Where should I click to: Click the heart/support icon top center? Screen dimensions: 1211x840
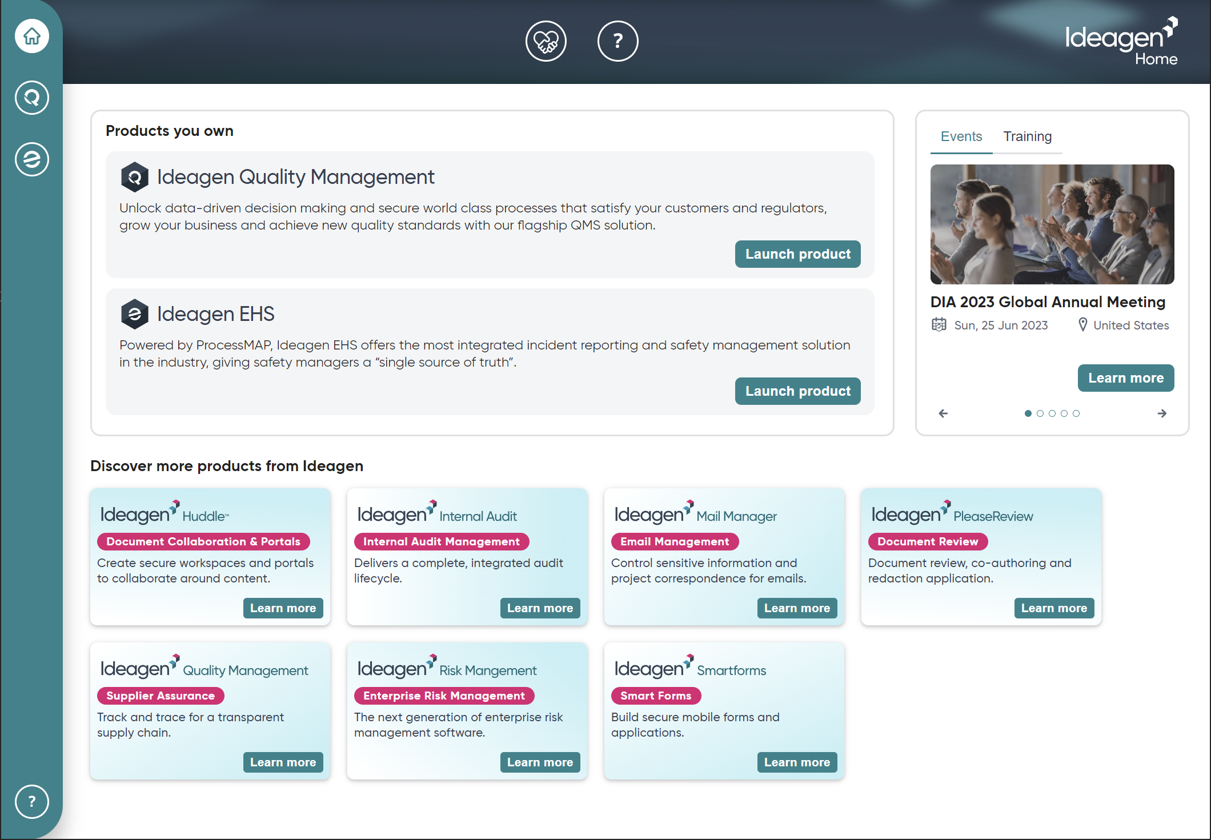coord(547,41)
